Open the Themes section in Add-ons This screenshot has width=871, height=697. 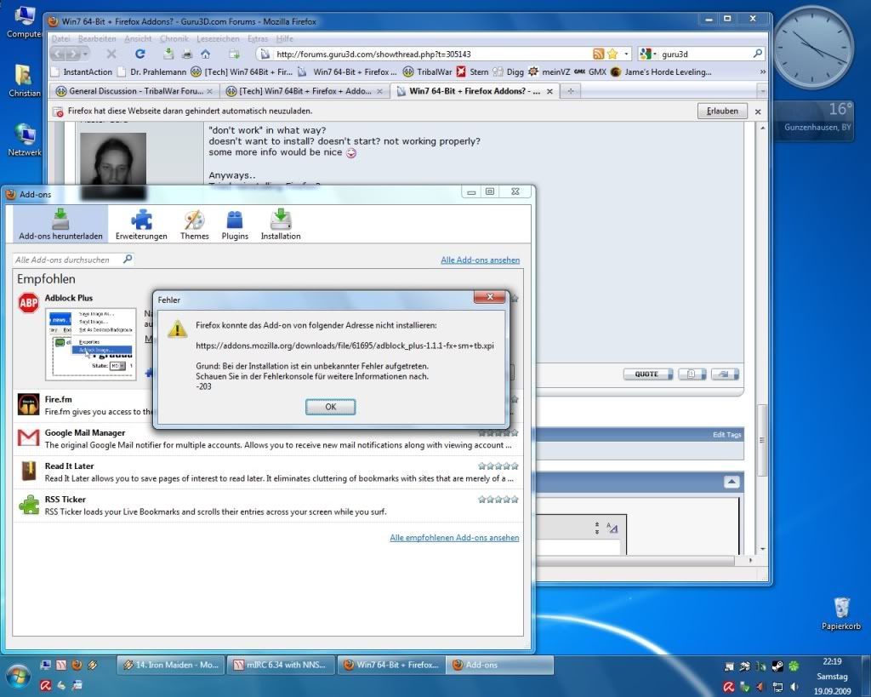pos(195,224)
